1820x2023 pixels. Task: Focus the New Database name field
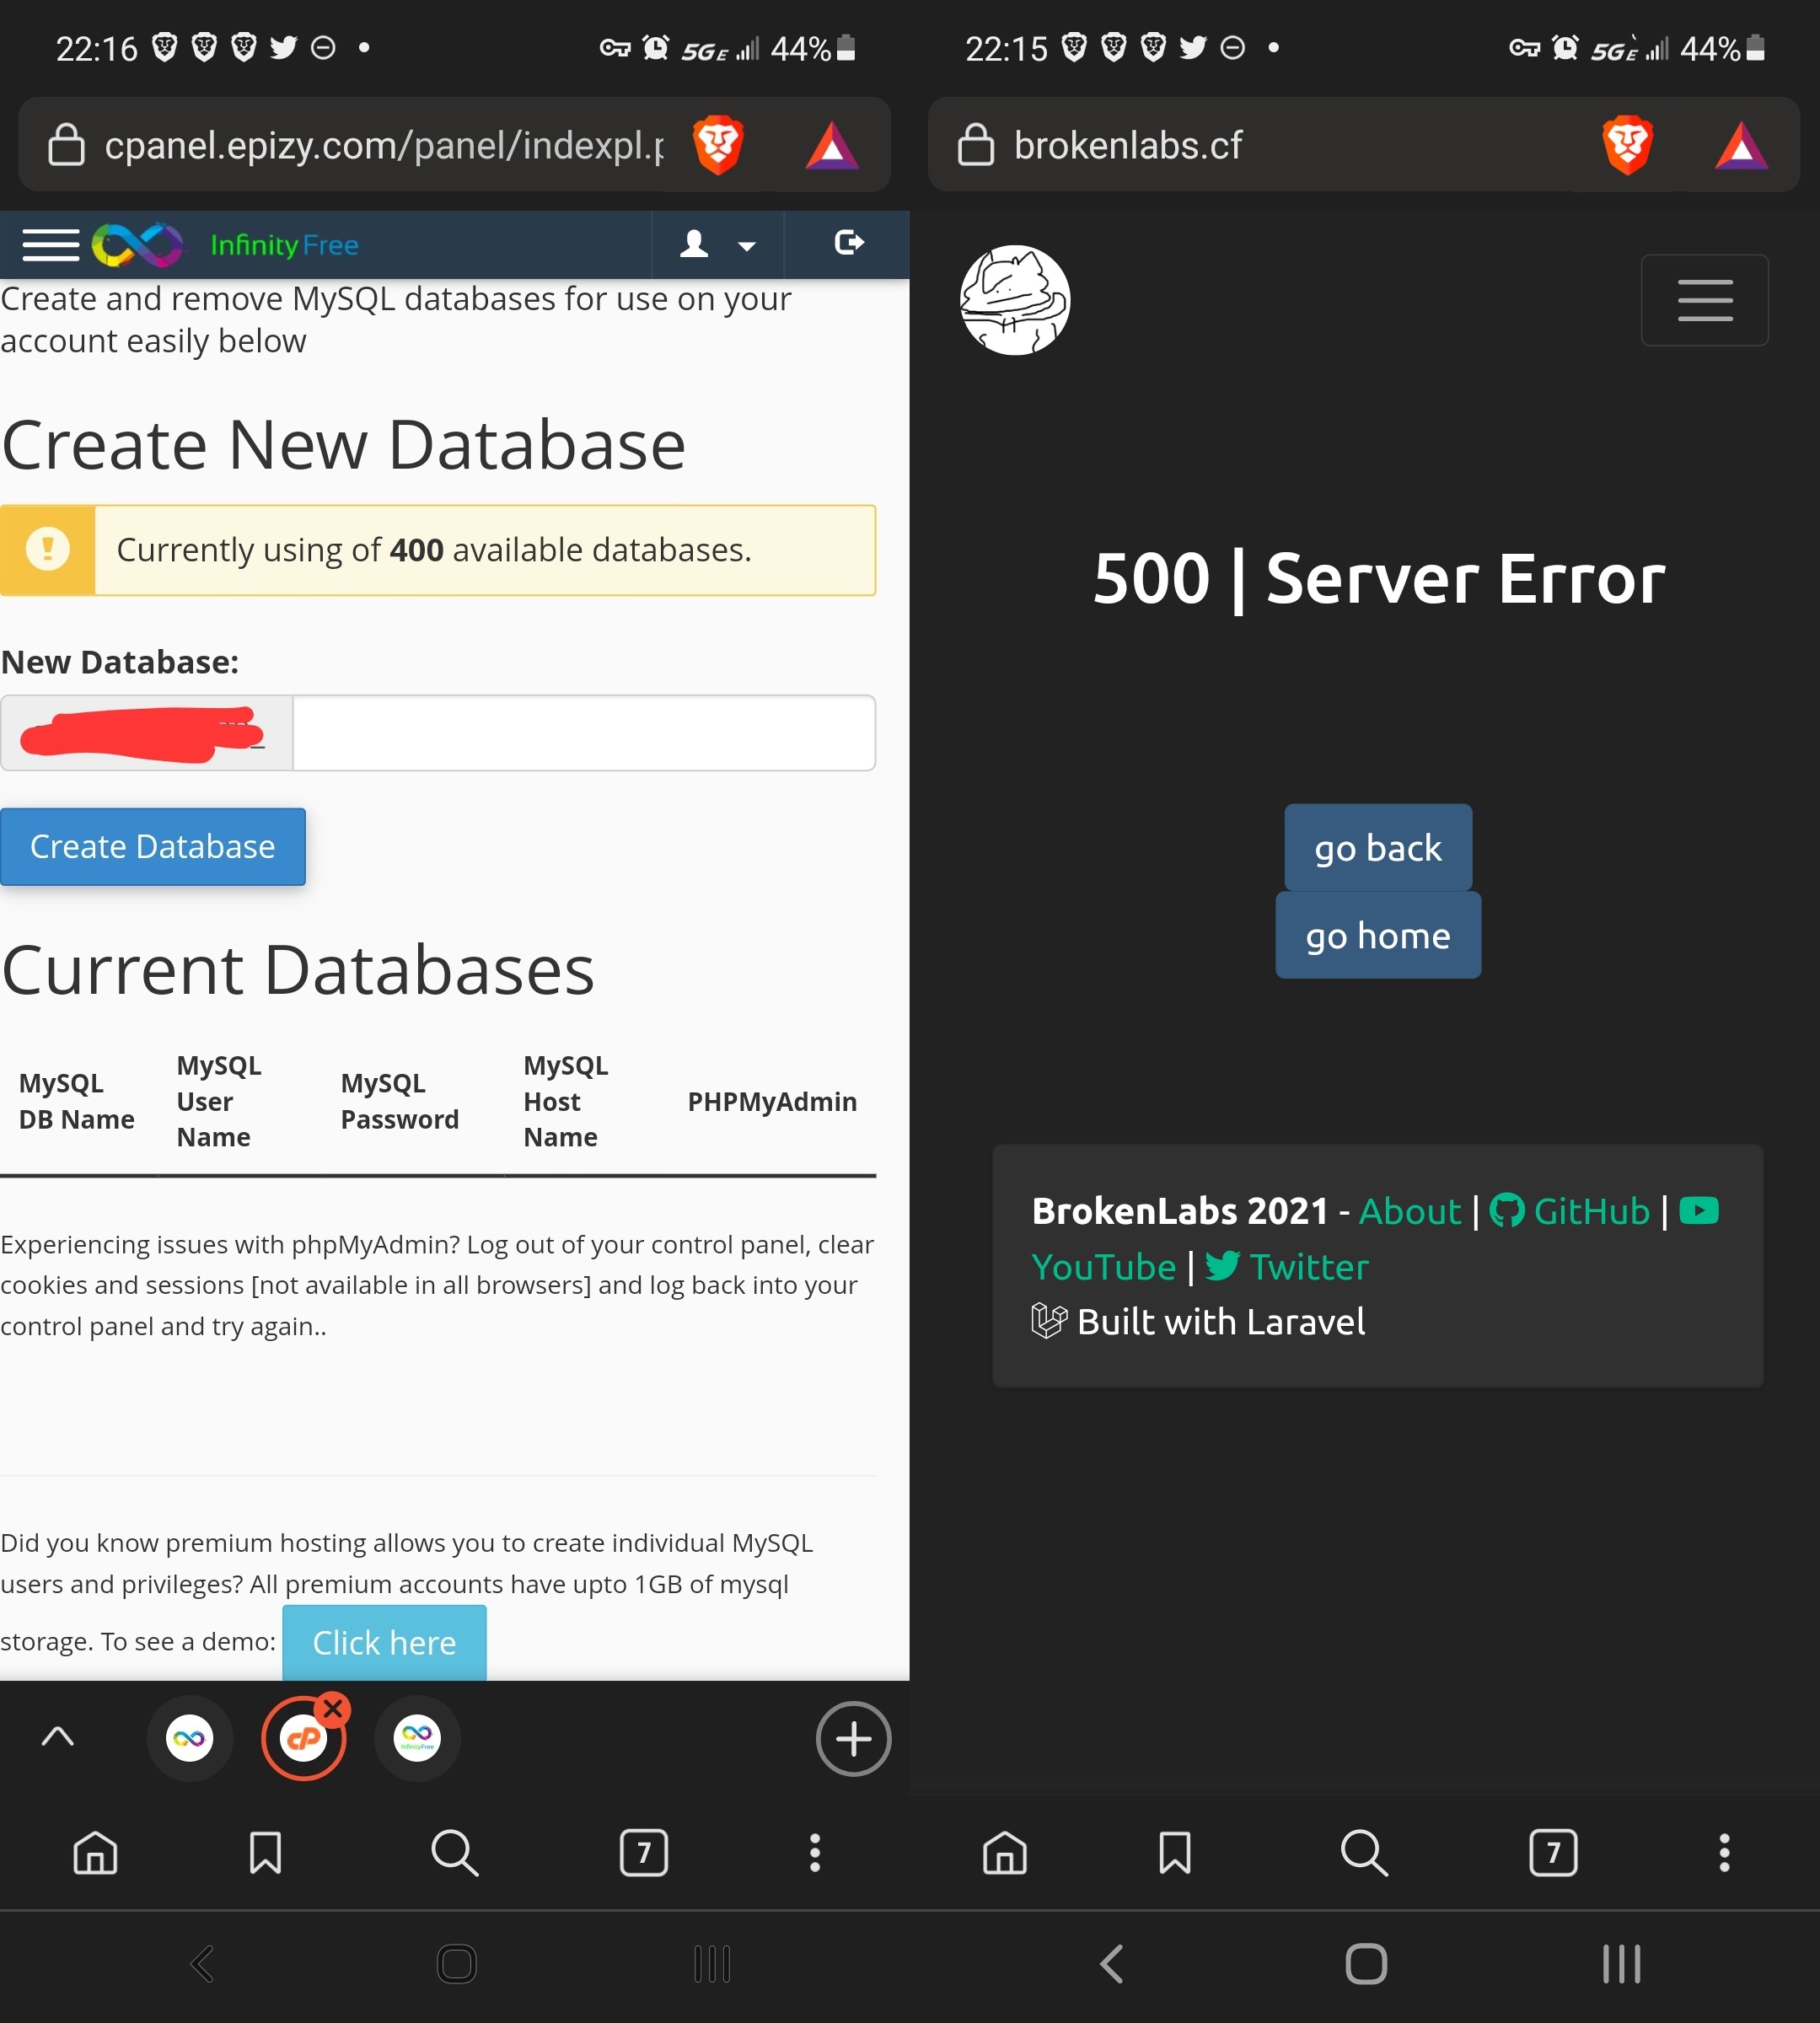pos(583,733)
